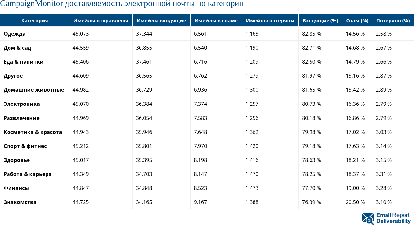This screenshot has width=414, height=225.
Task: Click the 82.85 % value for Одежда
Action: point(311,34)
